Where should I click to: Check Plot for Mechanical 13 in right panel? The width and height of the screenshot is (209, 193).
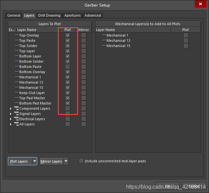[x=186, y=40]
